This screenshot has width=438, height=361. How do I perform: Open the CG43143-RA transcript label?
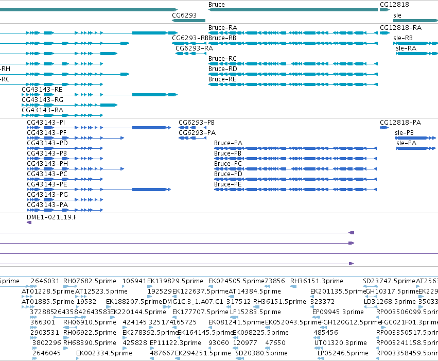42,110
